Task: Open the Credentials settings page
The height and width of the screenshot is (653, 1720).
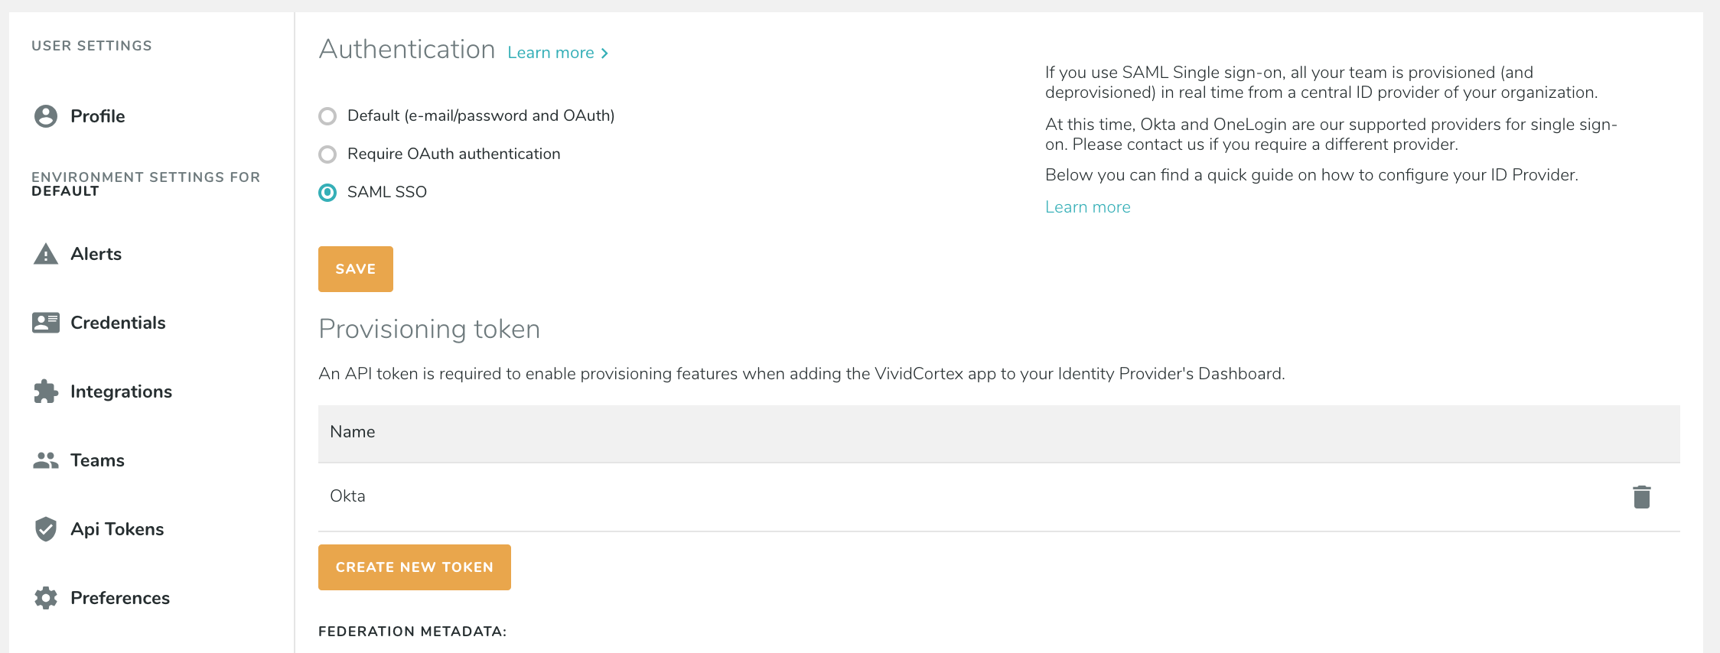Action: pos(118,323)
